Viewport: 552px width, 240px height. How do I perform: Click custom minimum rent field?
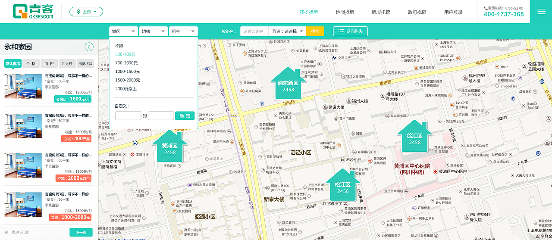pos(128,115)
